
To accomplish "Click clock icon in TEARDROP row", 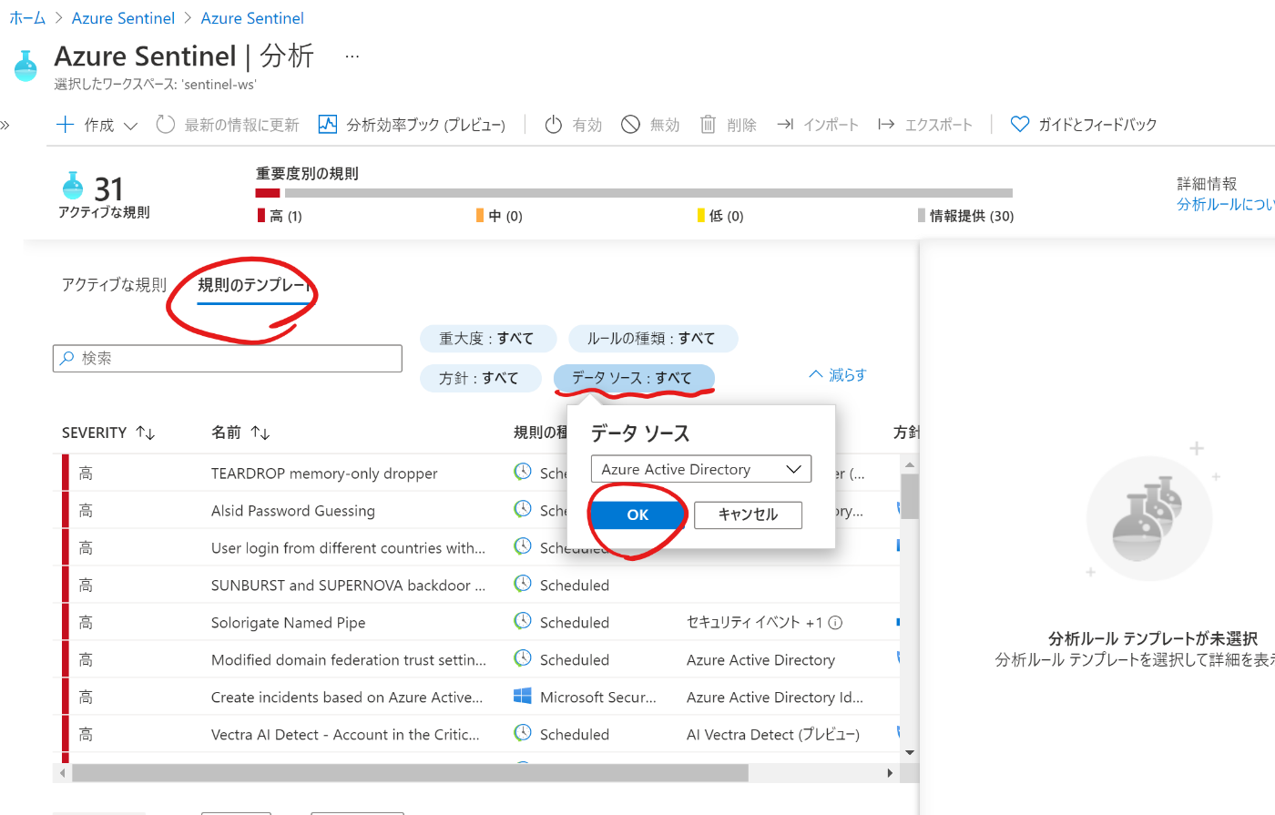I will (x=523, y=472).
